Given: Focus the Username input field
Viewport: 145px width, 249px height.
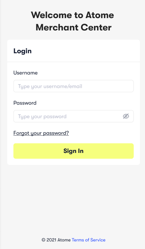Looking at the screenshot, I should click(x=74, y=86).
